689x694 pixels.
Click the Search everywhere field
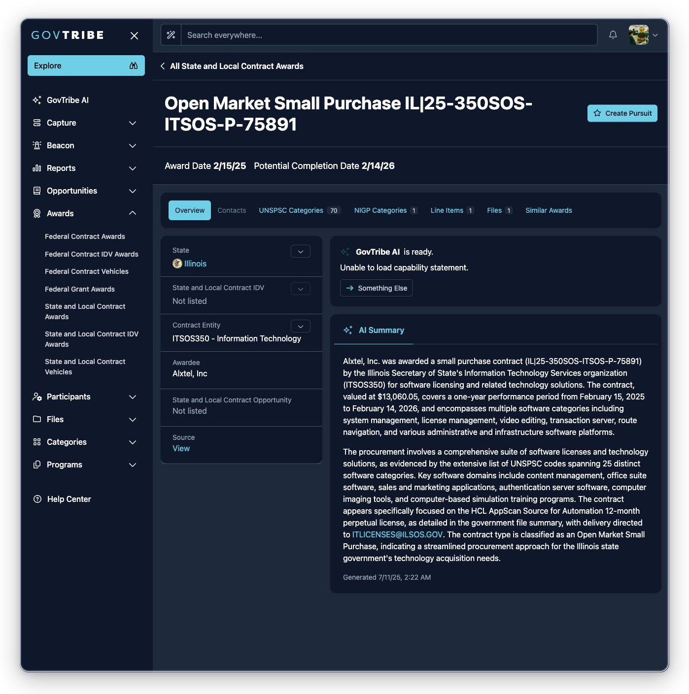389,35
